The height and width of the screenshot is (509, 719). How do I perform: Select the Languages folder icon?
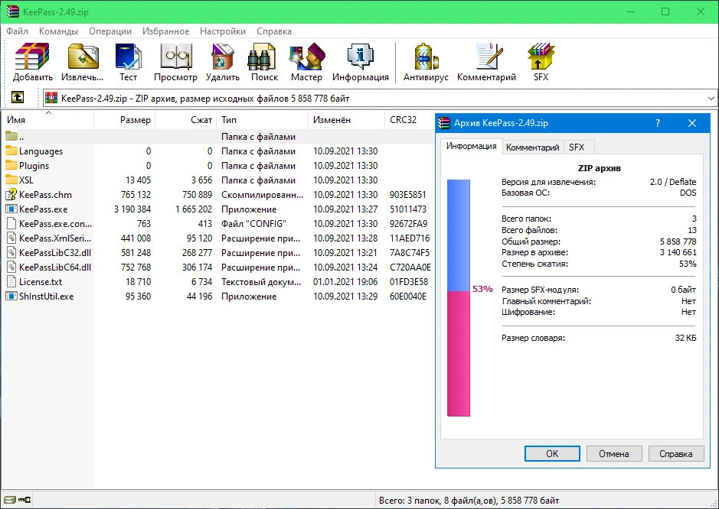(x=11, y=151)
